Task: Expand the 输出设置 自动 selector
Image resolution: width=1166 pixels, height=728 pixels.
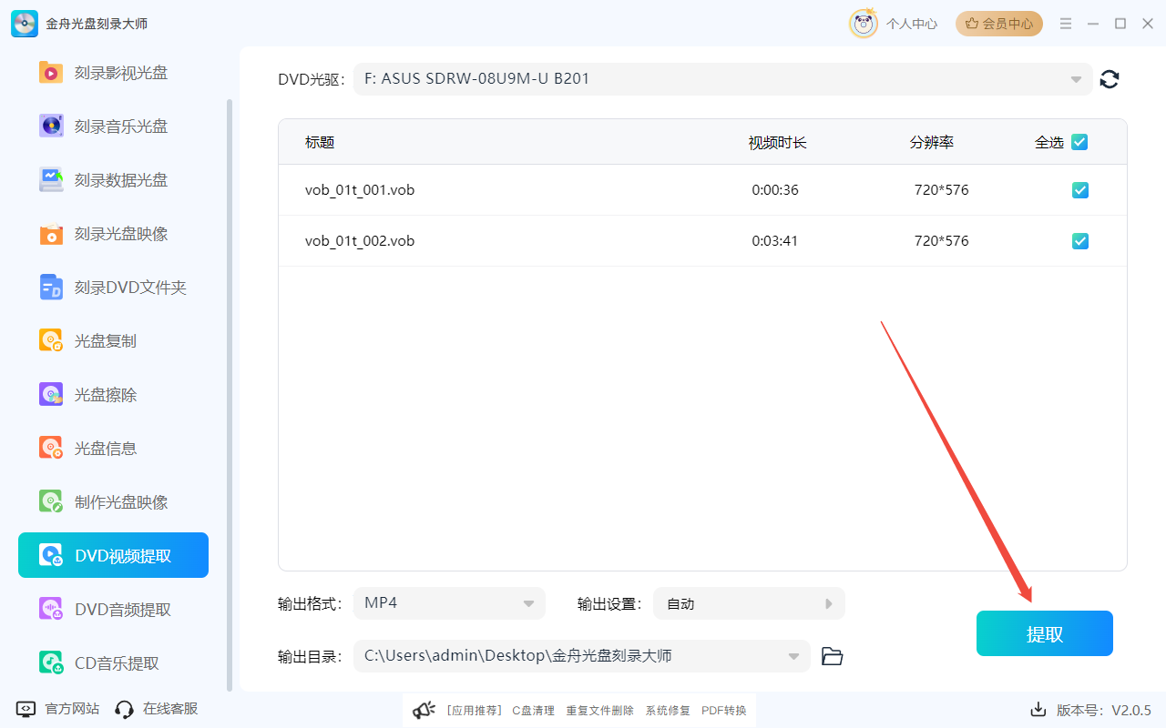Action: tap(749, 603)
